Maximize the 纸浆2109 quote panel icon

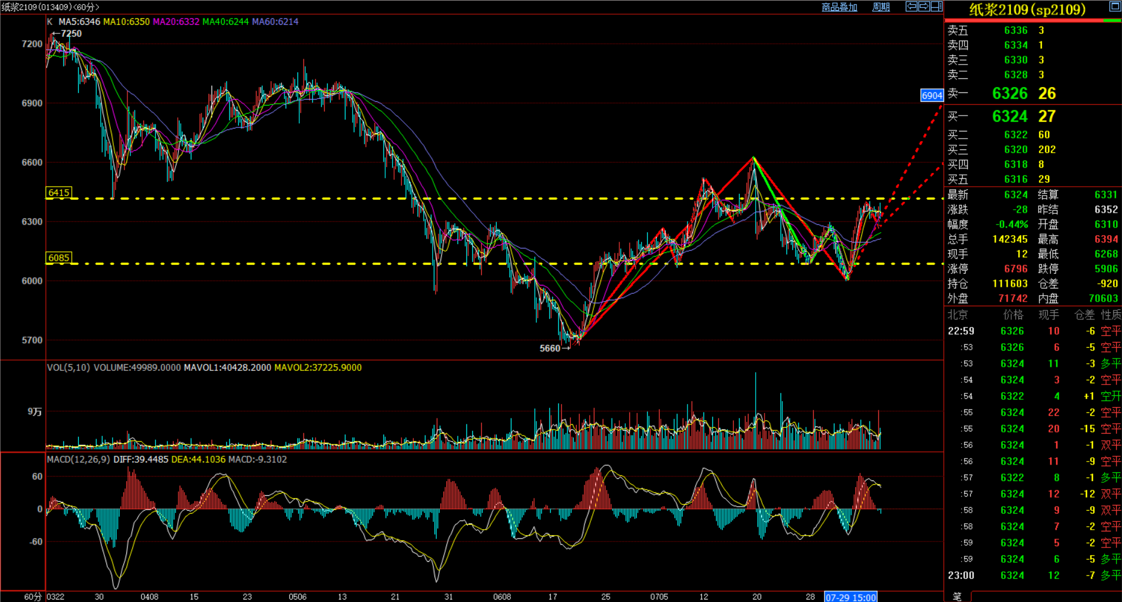point(1114,7)
